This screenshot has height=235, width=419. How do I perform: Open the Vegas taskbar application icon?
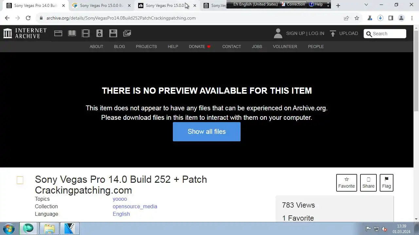[69, 228]
